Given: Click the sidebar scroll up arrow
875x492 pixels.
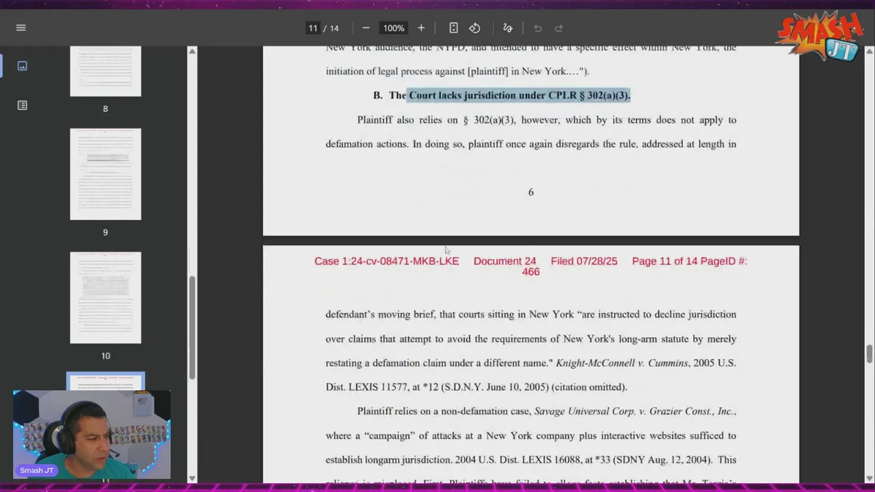Looking at the screenshot, I should [x=192, y=51].
